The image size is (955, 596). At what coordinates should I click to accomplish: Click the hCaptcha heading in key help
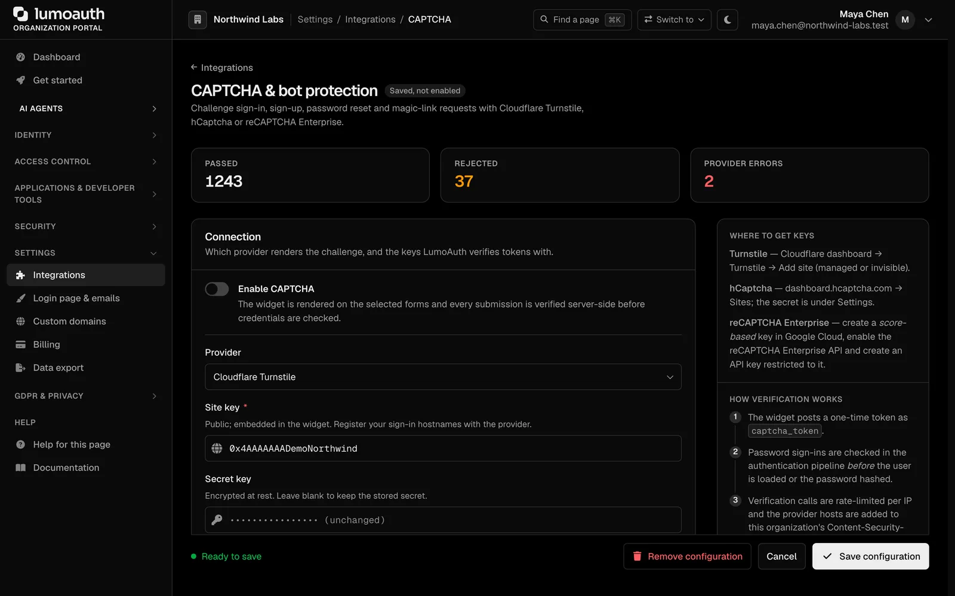click(751, 288)
